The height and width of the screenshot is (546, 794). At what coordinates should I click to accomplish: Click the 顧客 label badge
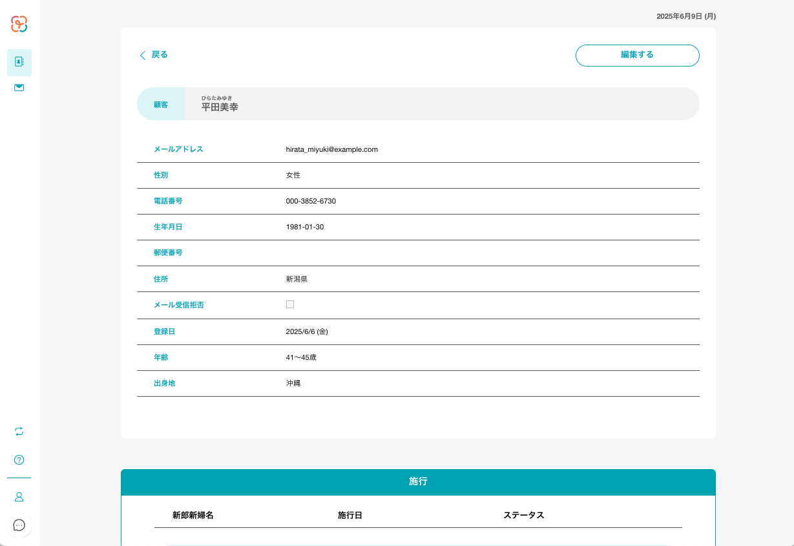click(x=161, y=104)
